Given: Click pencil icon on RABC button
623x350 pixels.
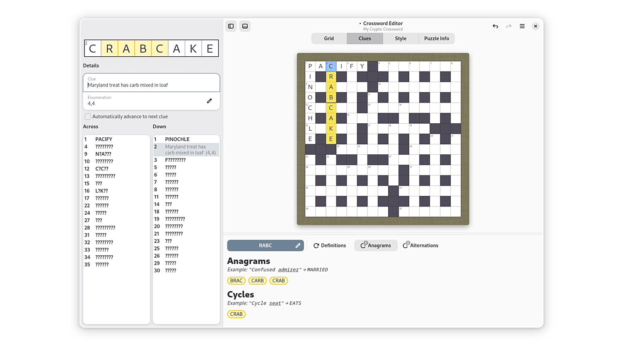Looking at the screenshot, I should coord(297,246).
